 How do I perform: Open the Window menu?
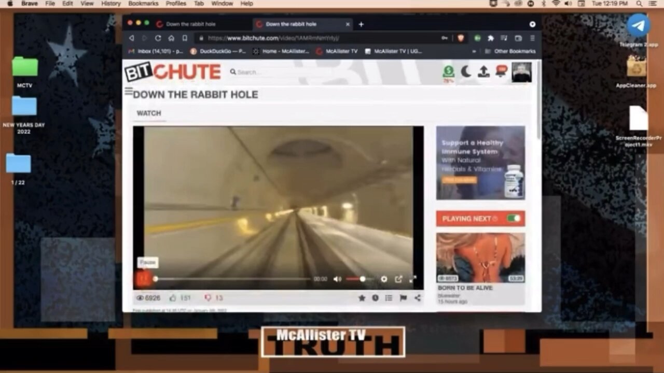coord(222,4)
